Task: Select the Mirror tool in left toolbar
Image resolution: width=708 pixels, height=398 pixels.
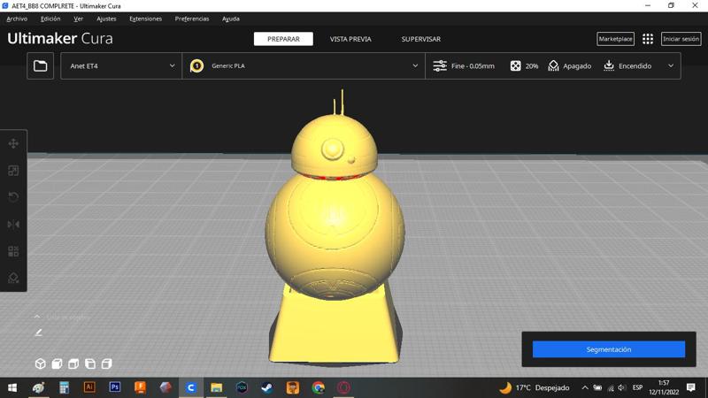Action: point(13,225)
